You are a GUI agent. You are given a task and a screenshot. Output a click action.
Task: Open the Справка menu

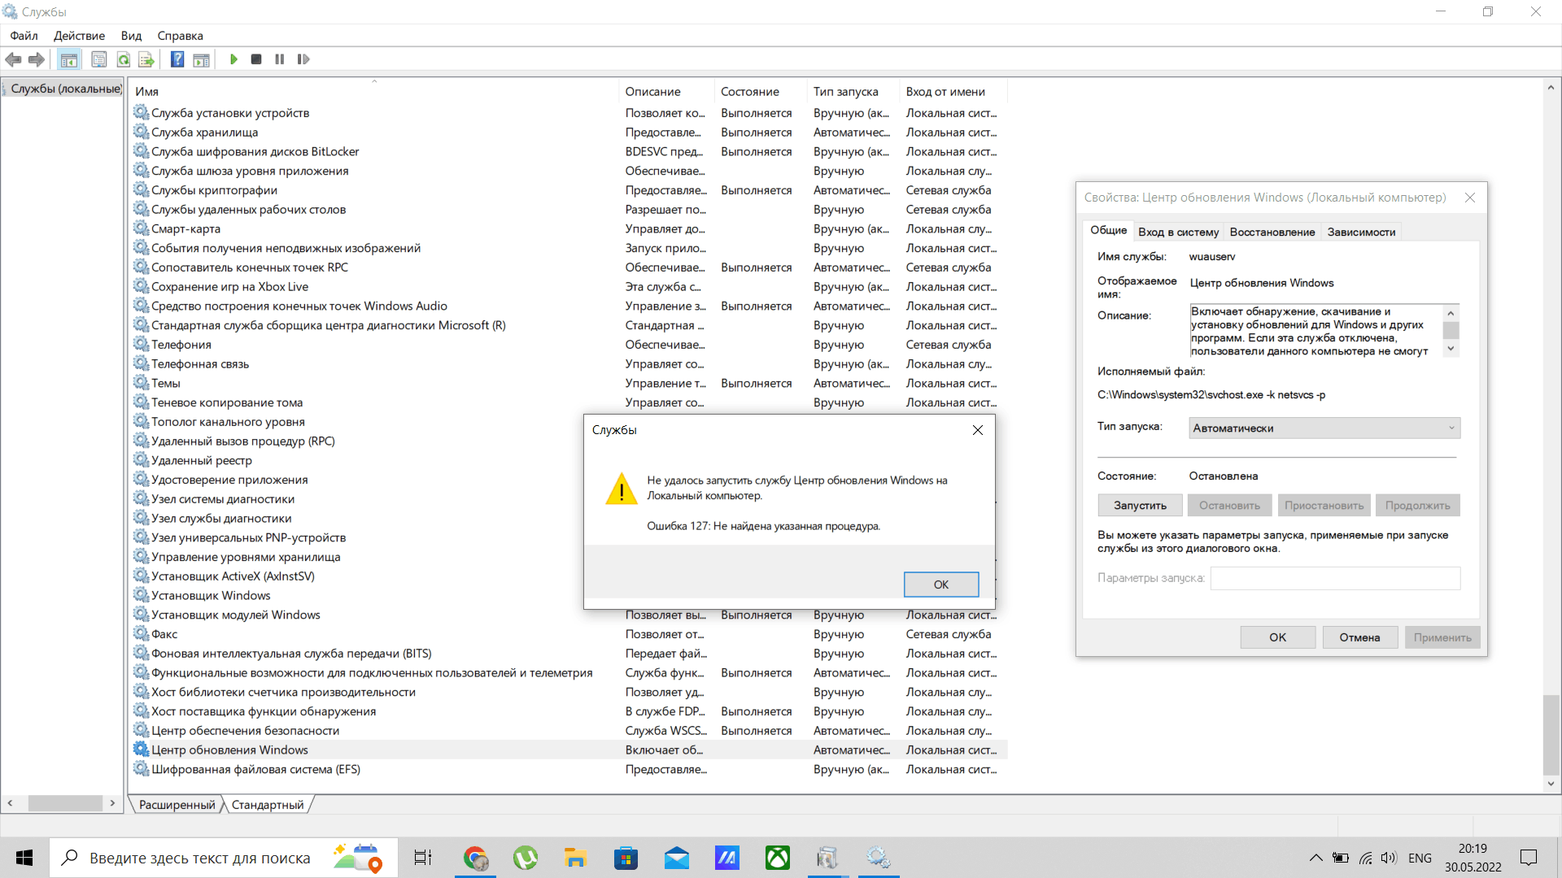coord(180,36)
